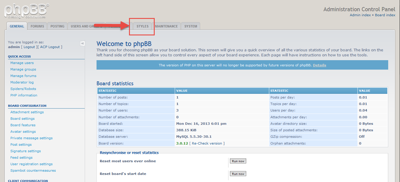Screen dimensions: 400x182
Task: Open Spambot countermeasures
Action: 33,170
